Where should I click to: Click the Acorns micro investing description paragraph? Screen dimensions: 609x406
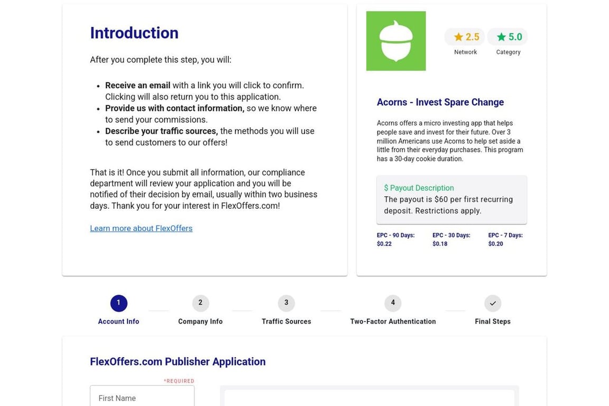pos(450,141)
